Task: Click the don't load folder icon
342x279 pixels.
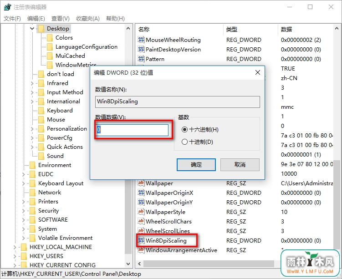Action: point(41,74)
